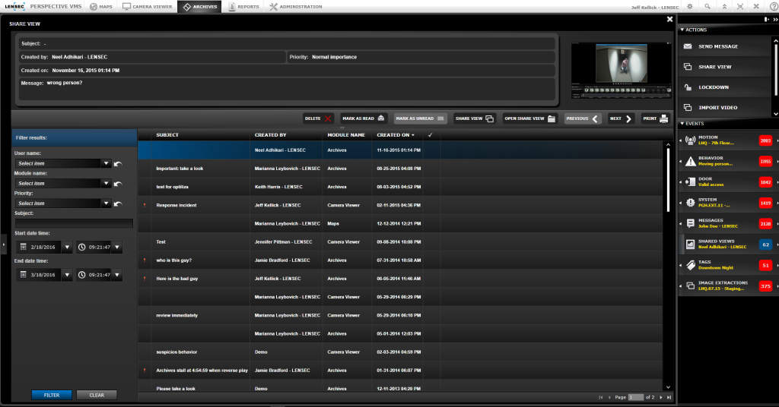Open the Priority dropdown
The width and height of the screenshot is (779, 407).
106,204
